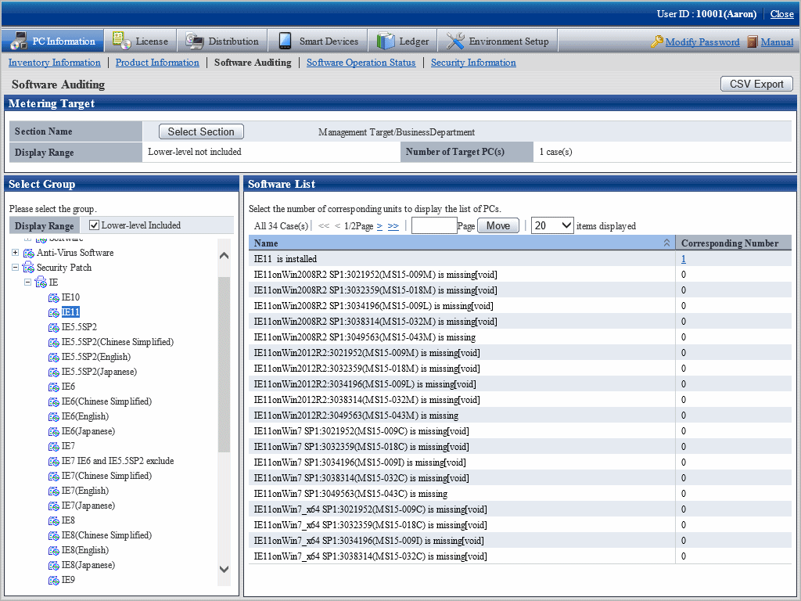Click the Anti-Virus Software group icon

coord(29,253)
